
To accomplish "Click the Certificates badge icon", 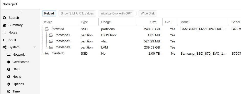I will [9, 62].
